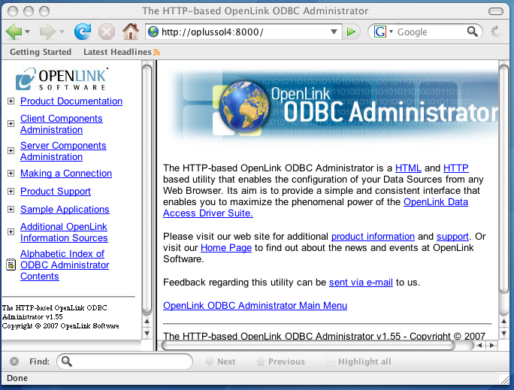Open the Product Support link in sidebar
Screen dimensions: 514x390
56,192
